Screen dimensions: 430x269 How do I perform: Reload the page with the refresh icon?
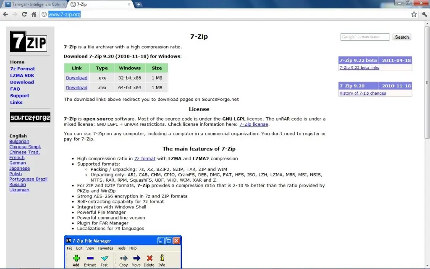click(24, 14)
